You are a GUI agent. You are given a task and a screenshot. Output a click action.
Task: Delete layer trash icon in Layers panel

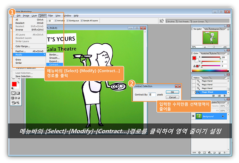[x=224, y=152]
